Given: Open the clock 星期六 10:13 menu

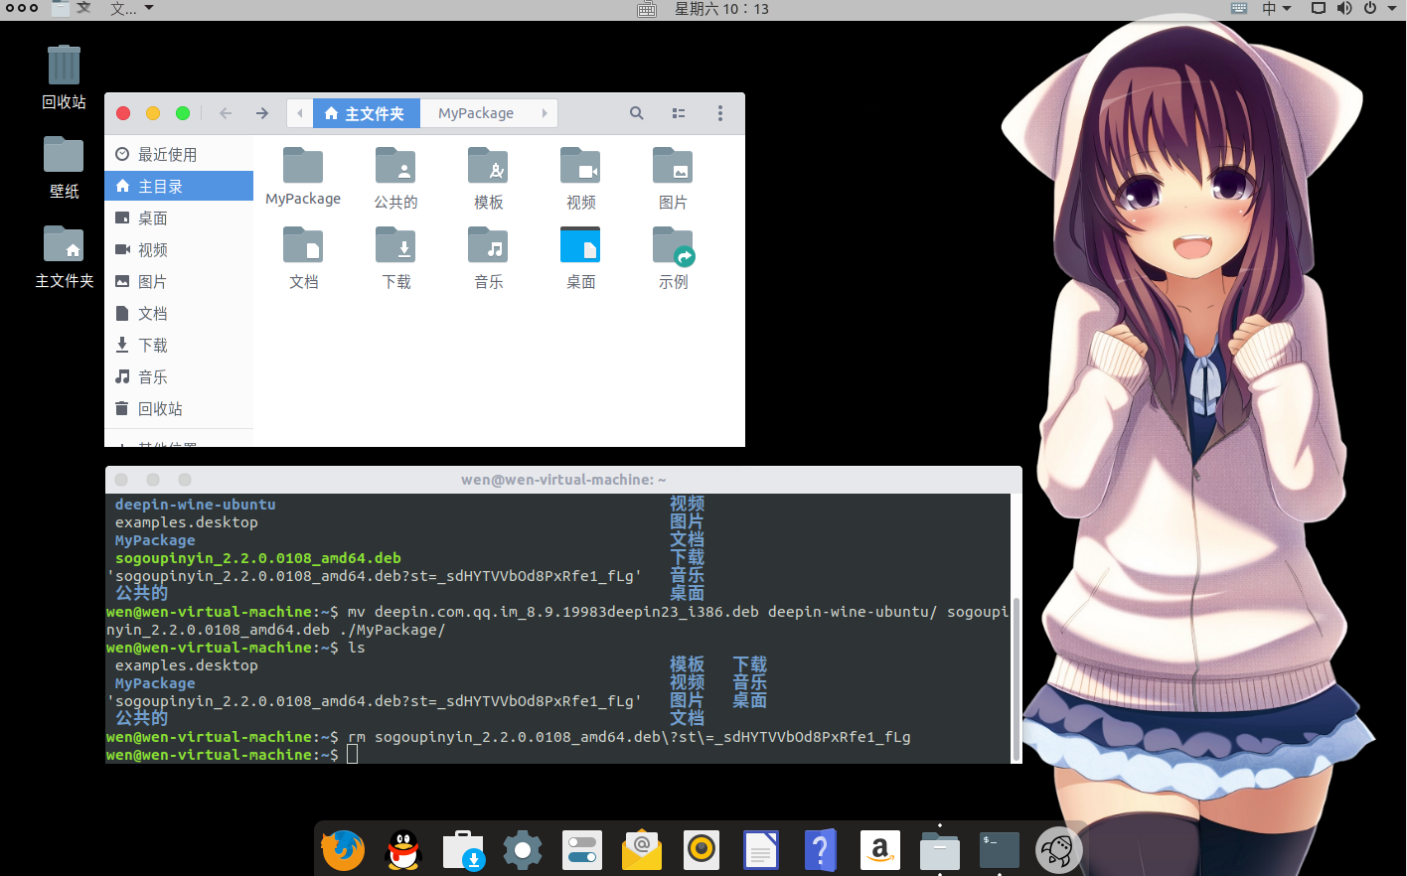Looking at the screenshot, I should pyautogui.click(x=721, y=8).
